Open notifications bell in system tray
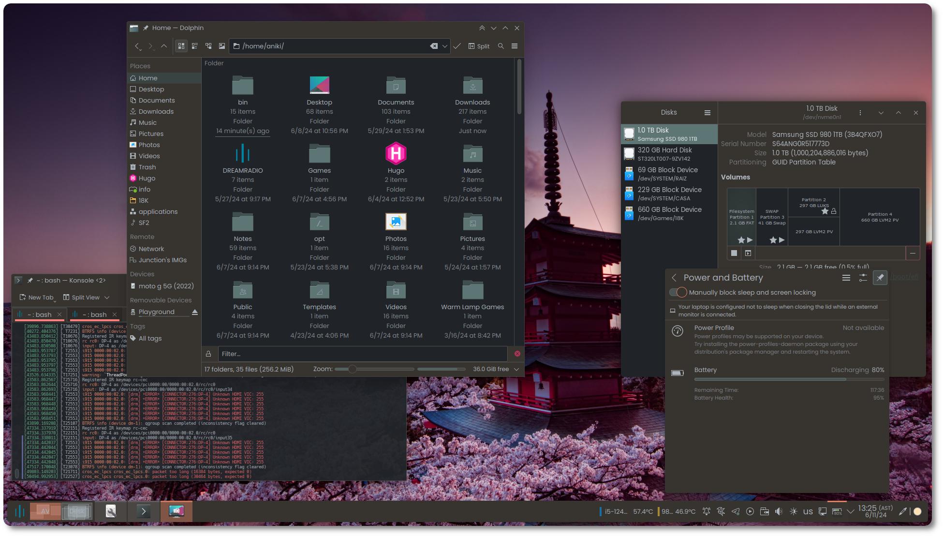Image resolution: width=943 pixels, height=537 pixels. tap(707, 511)
